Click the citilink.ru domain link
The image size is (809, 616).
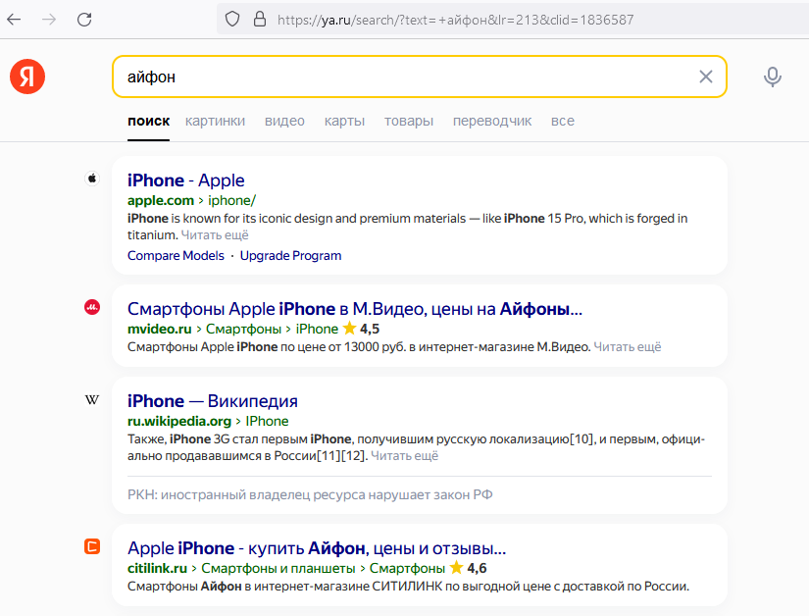[x=157, y=568]
